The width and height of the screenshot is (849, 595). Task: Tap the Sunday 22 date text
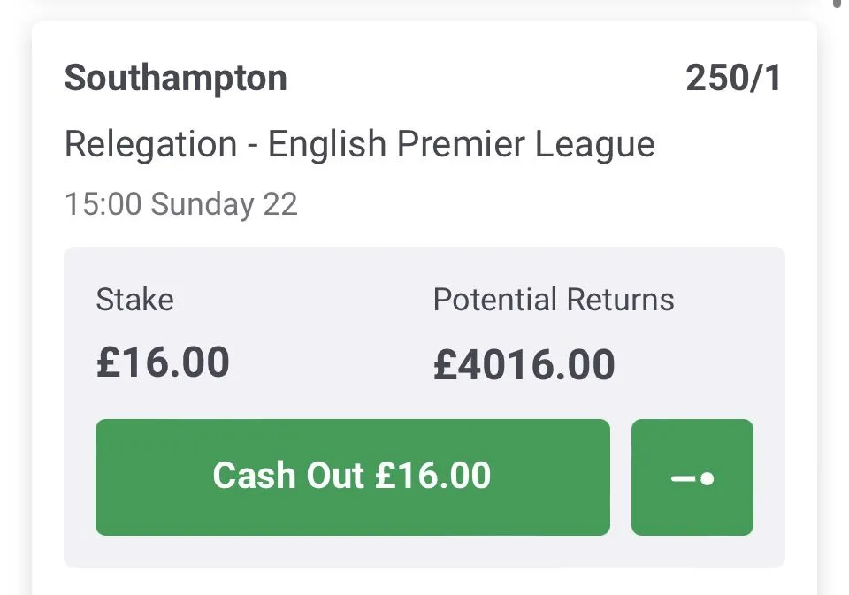[x=224, y=204]
